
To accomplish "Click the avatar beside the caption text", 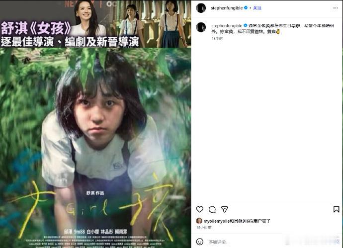I will [x=201, y=27].
